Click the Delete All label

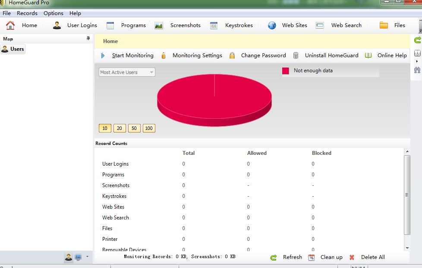373,257
